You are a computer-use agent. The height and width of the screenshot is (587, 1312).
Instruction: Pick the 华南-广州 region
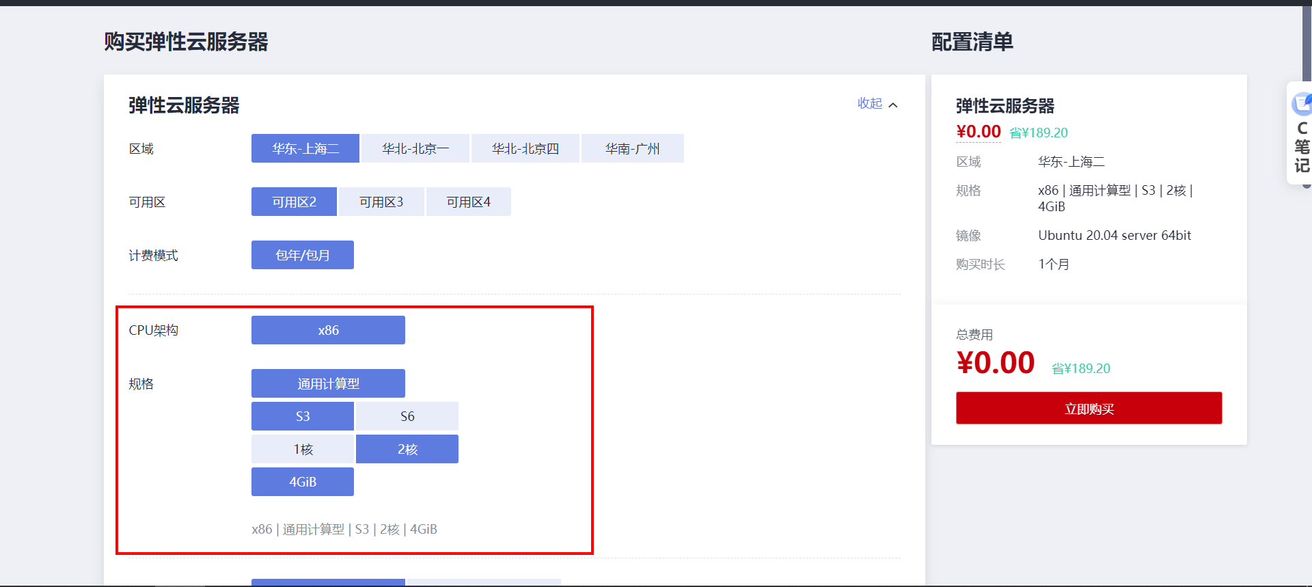tap(633, 148)
